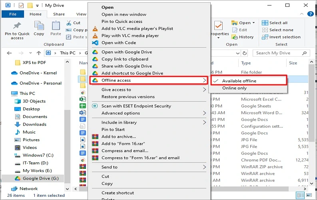Click the horizontal scrollbar thumb
This screenshot has height=200, width=317.
[183, 189]
